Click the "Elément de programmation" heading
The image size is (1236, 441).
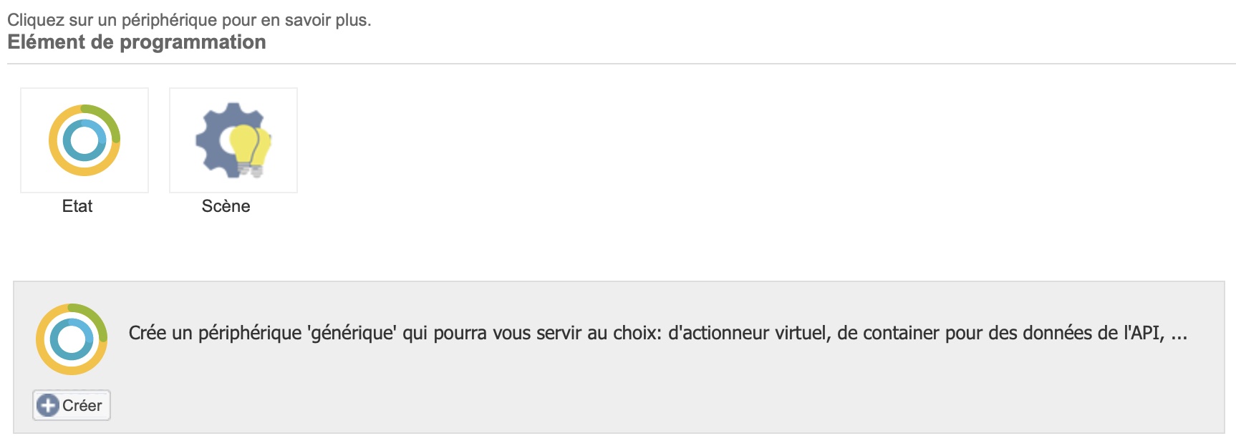click(x=137, y=42)
